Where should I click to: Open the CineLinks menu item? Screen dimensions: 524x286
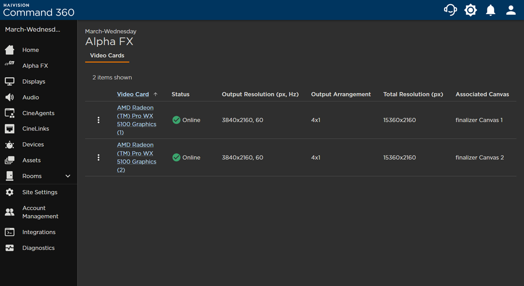[x=36, y=129]
